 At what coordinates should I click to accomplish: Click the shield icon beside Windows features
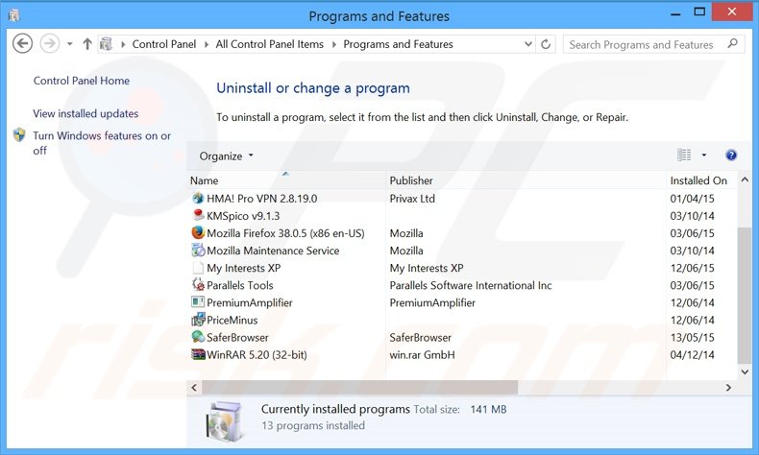click(x=19, y=134)
